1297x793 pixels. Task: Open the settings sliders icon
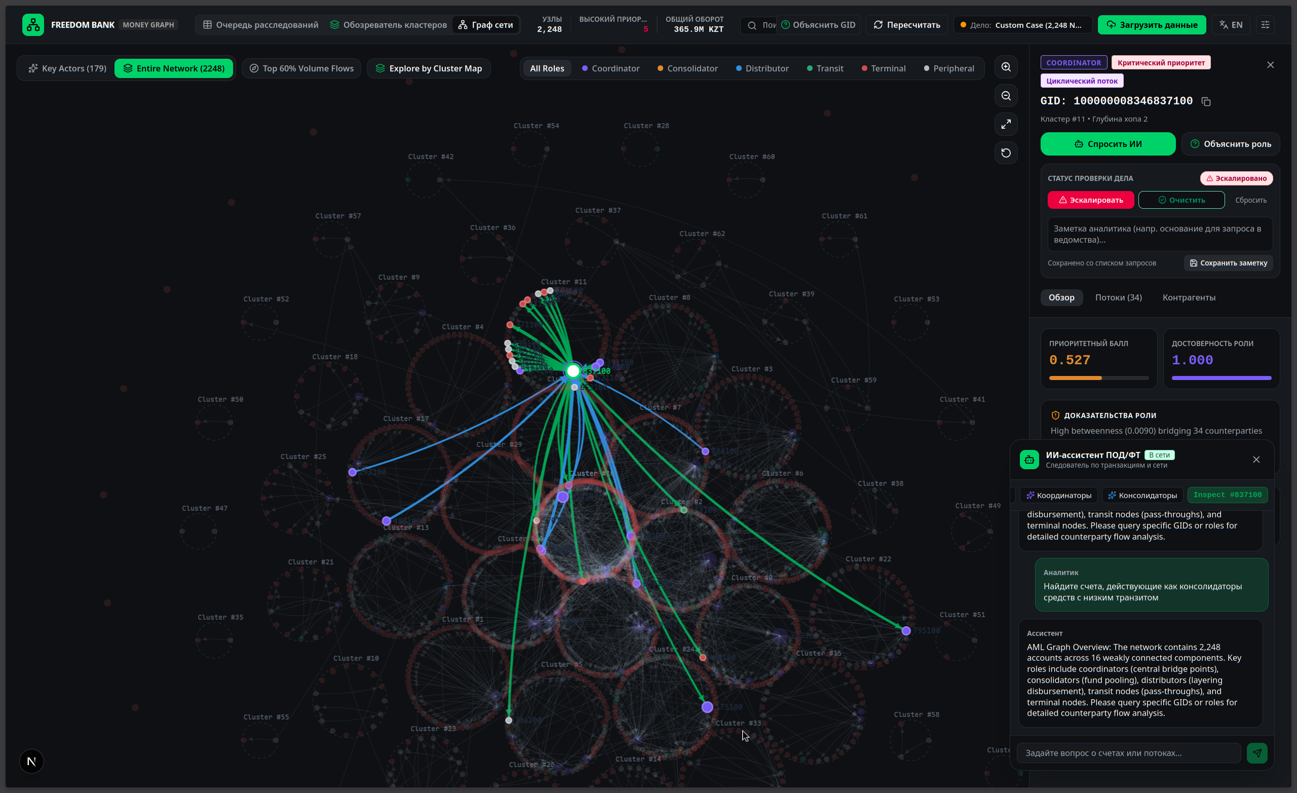tap(1265, 25)
